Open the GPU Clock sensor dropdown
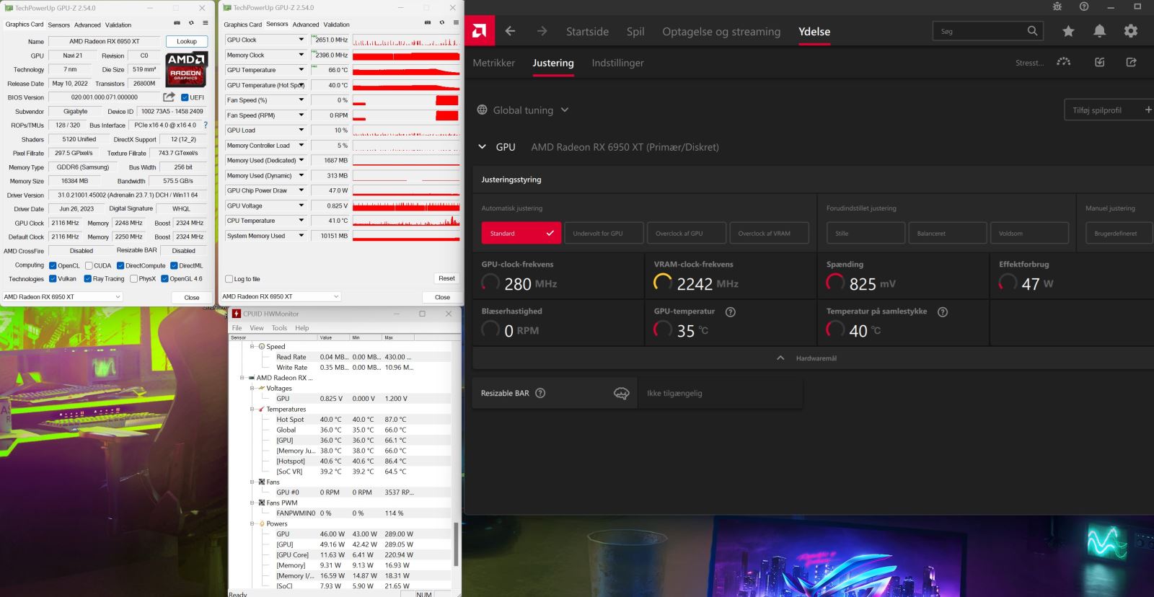Screen dimensions: 1154x597 pyautogui.click(x=301, y=40)
